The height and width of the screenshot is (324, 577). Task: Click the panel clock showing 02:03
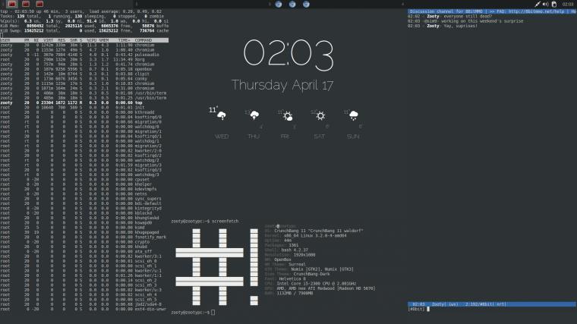[567, 4]
